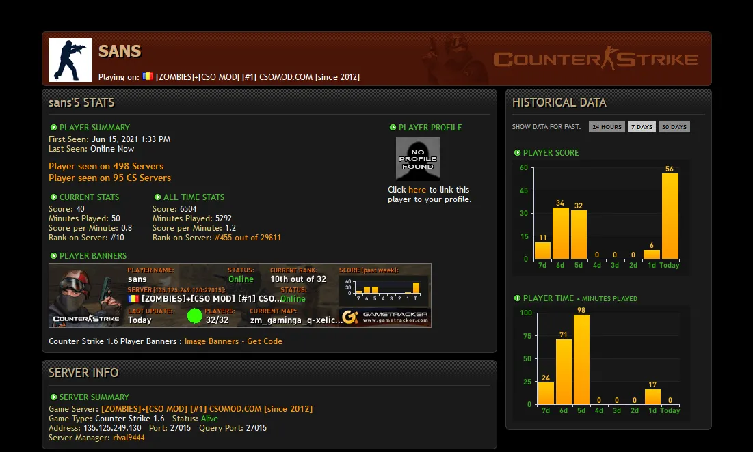This screenshot has width=753, height=452.
Task: Click the server name in the page header
Action: pyautogui.click(x=257, y=76)
